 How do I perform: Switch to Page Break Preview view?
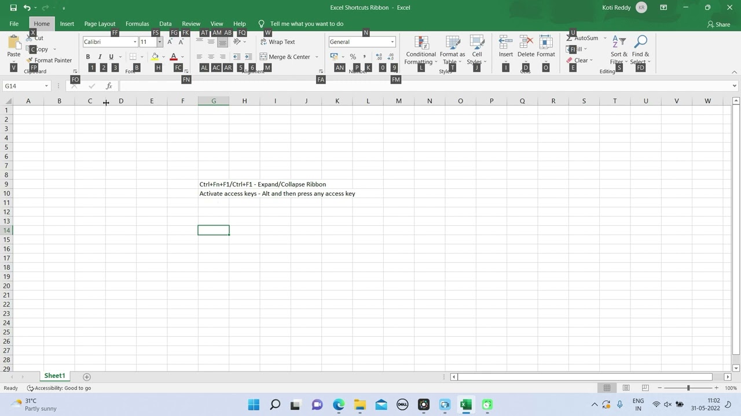tap(645, 388)
